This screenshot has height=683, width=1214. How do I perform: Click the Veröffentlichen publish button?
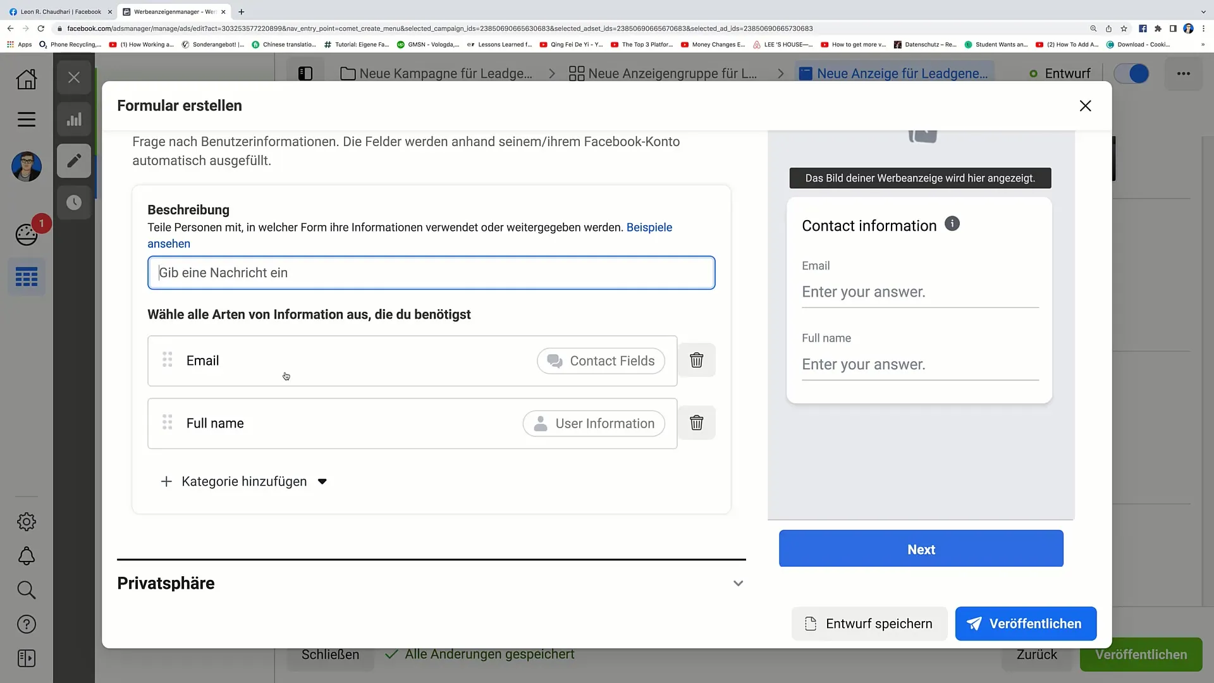(1026, 624)
